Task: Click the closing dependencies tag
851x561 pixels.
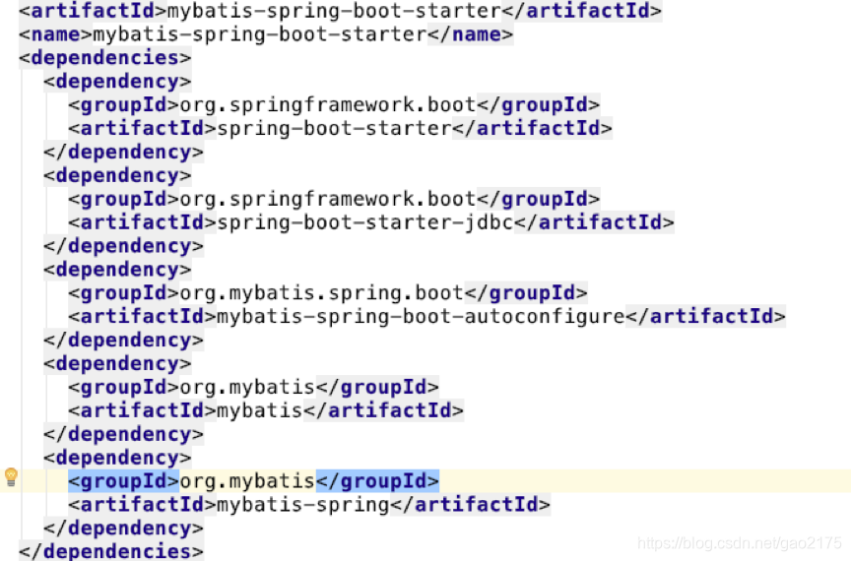Action: (111, 551)
